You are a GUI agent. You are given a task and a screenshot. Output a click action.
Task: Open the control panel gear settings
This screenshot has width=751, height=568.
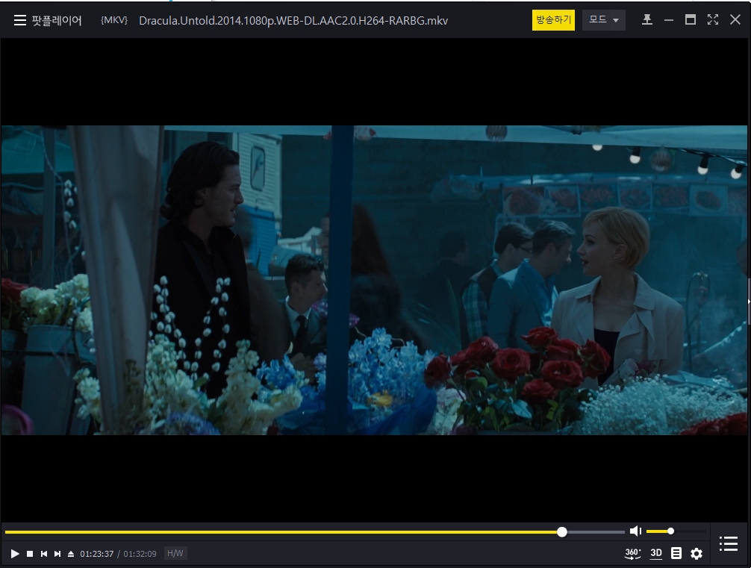(697, 554)
